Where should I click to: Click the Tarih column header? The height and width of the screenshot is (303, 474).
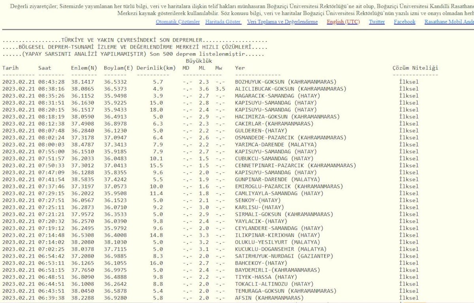pos(10,68)
